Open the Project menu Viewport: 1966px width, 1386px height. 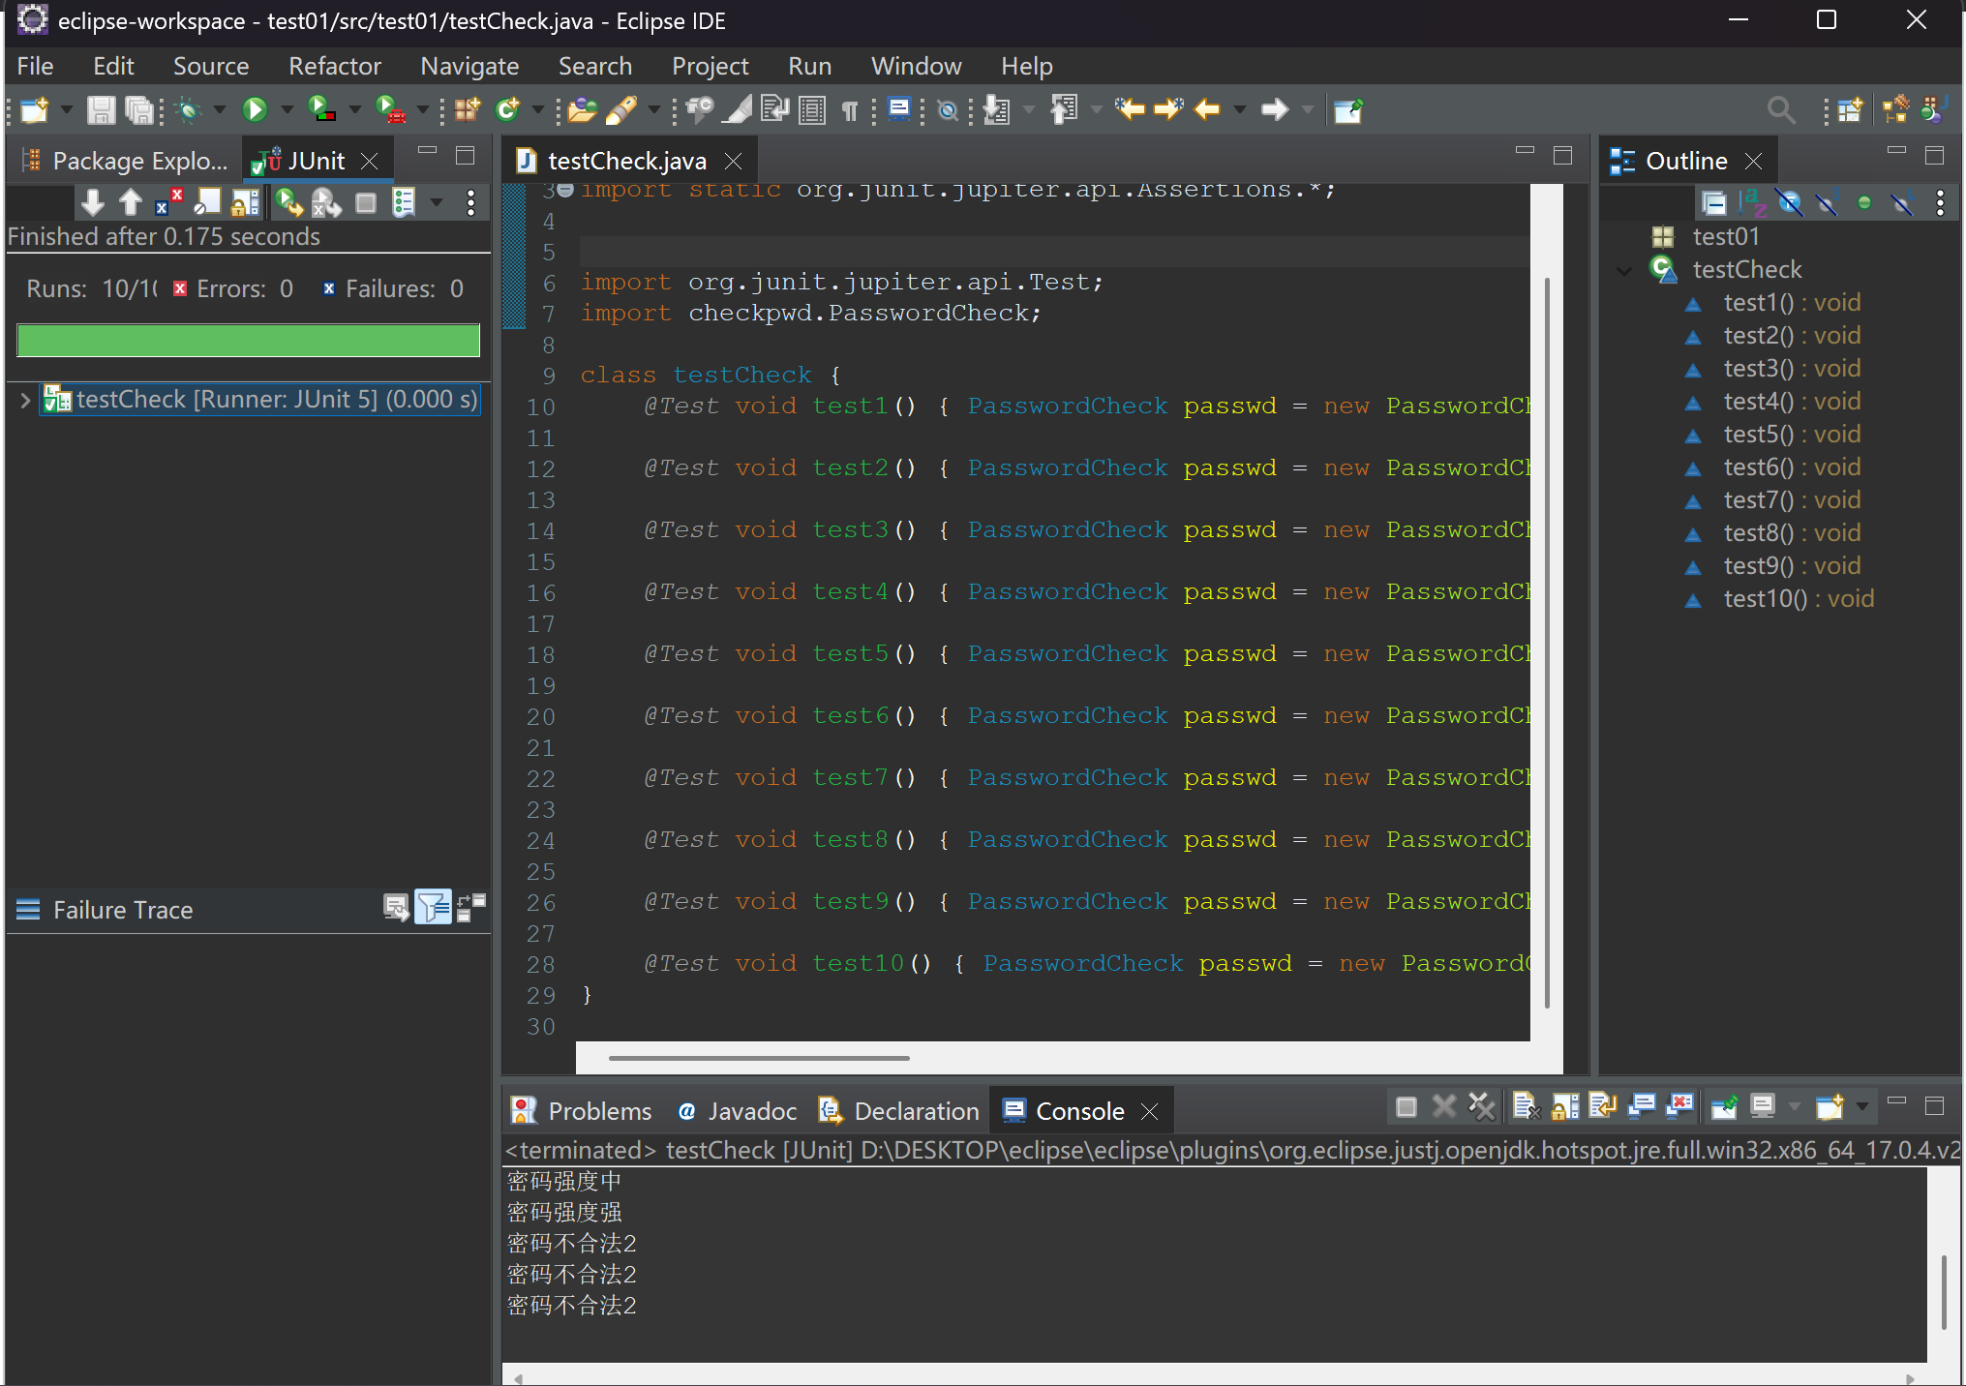(x=710, y=66)
